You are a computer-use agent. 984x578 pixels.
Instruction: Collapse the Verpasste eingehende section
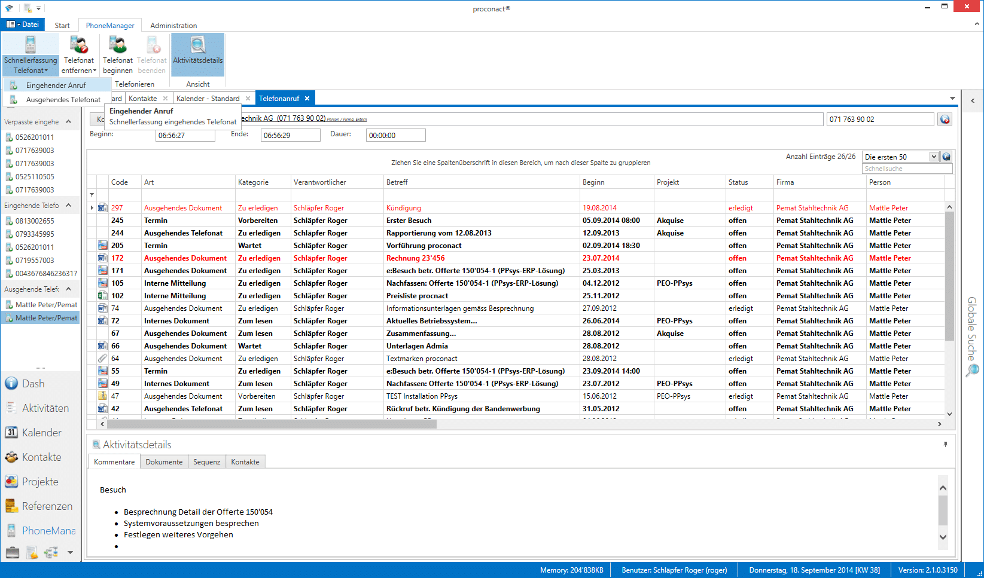coord(68,122)
